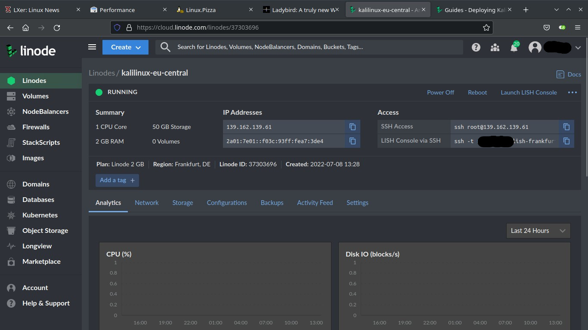The height and width of the screenshot is (330, 588).
Task: Open Object Storage section
Action: [41, 231]
